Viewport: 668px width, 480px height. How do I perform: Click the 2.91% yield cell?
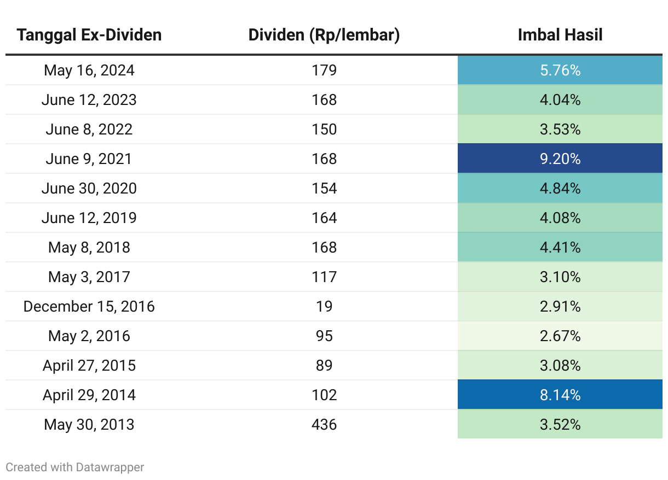pos(560,307)
